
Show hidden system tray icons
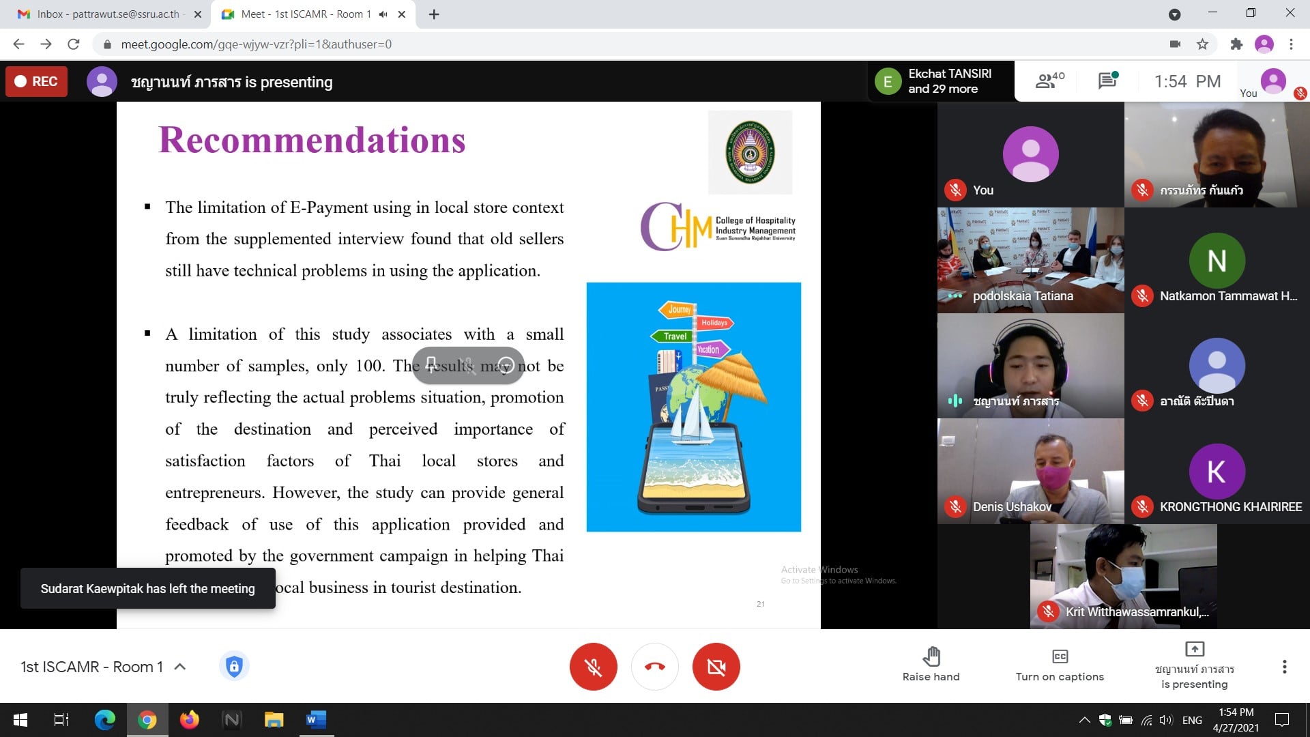(x=1084, y=720)
